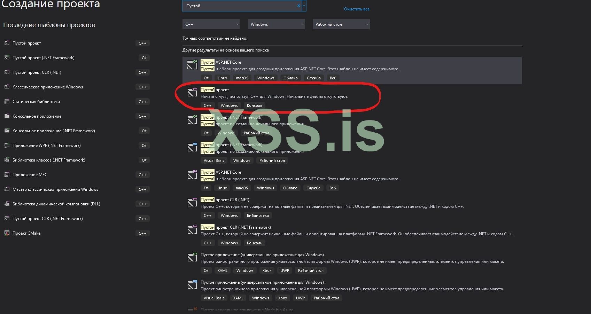Image resolution: width=591 pixels, height=314 pixels.
Task: Select the C# Пустой ASP.NET Core result icon
Action: point(192,65)
